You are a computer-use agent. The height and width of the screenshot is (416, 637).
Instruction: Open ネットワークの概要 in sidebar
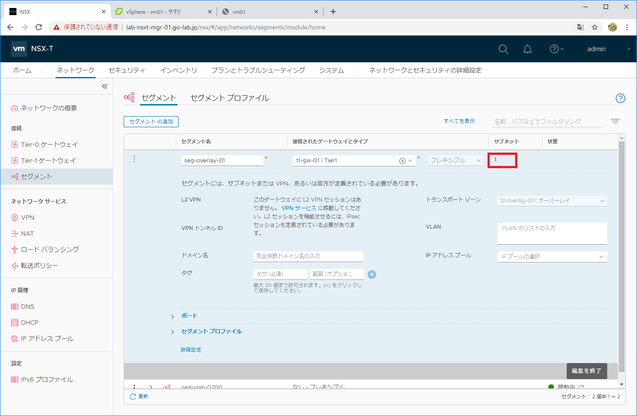pos(44,108)
